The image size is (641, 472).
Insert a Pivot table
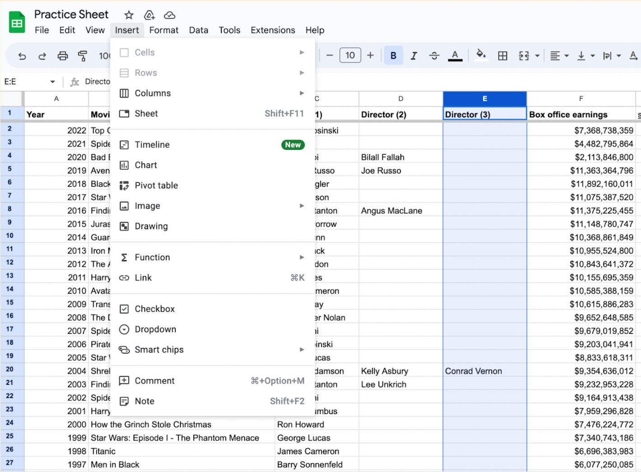[x=212, y=185]
